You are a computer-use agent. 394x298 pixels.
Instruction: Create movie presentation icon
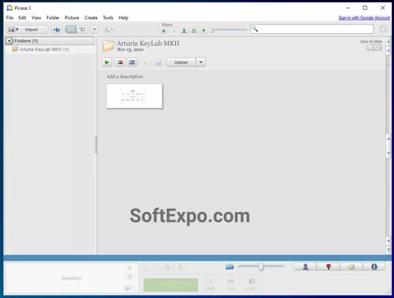tap(132, 62)
